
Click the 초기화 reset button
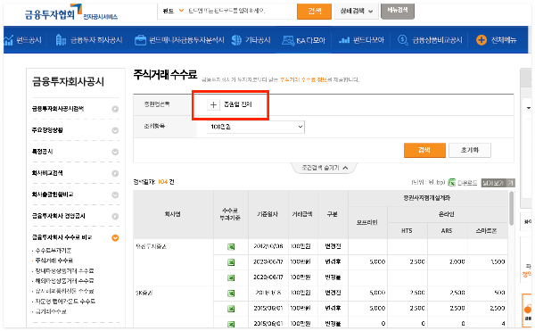[470, 150]
